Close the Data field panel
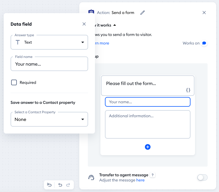This screenshot has height=192, width=219. 84,24
